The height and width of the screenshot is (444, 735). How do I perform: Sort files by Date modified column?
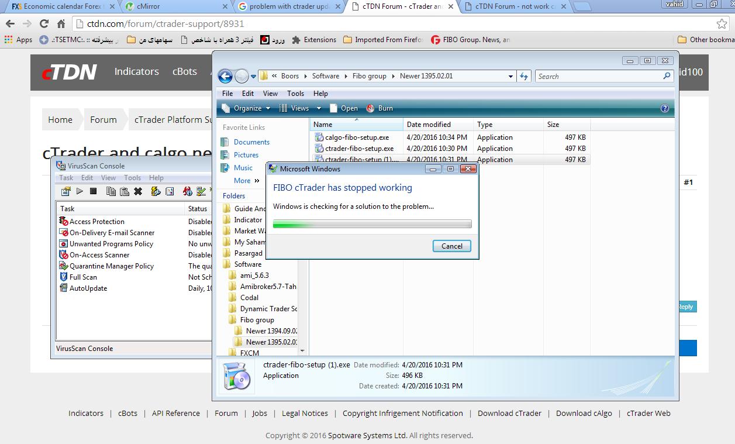[438, 124]
